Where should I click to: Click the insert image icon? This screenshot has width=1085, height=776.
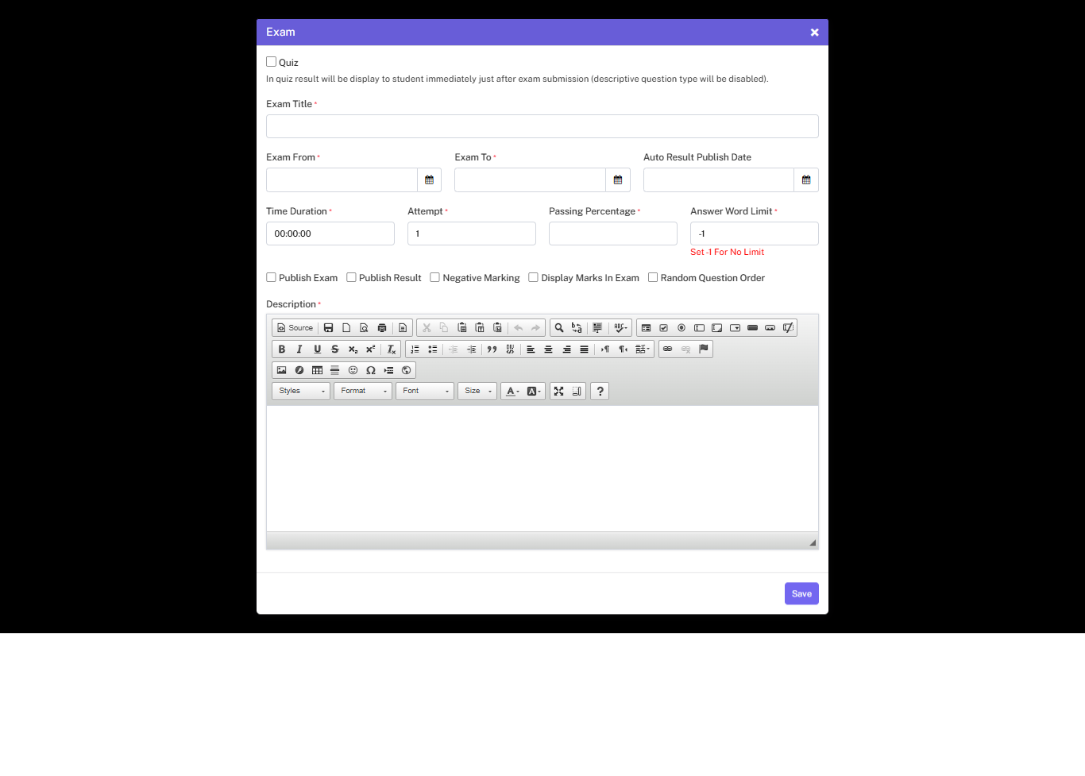[281, 370]
